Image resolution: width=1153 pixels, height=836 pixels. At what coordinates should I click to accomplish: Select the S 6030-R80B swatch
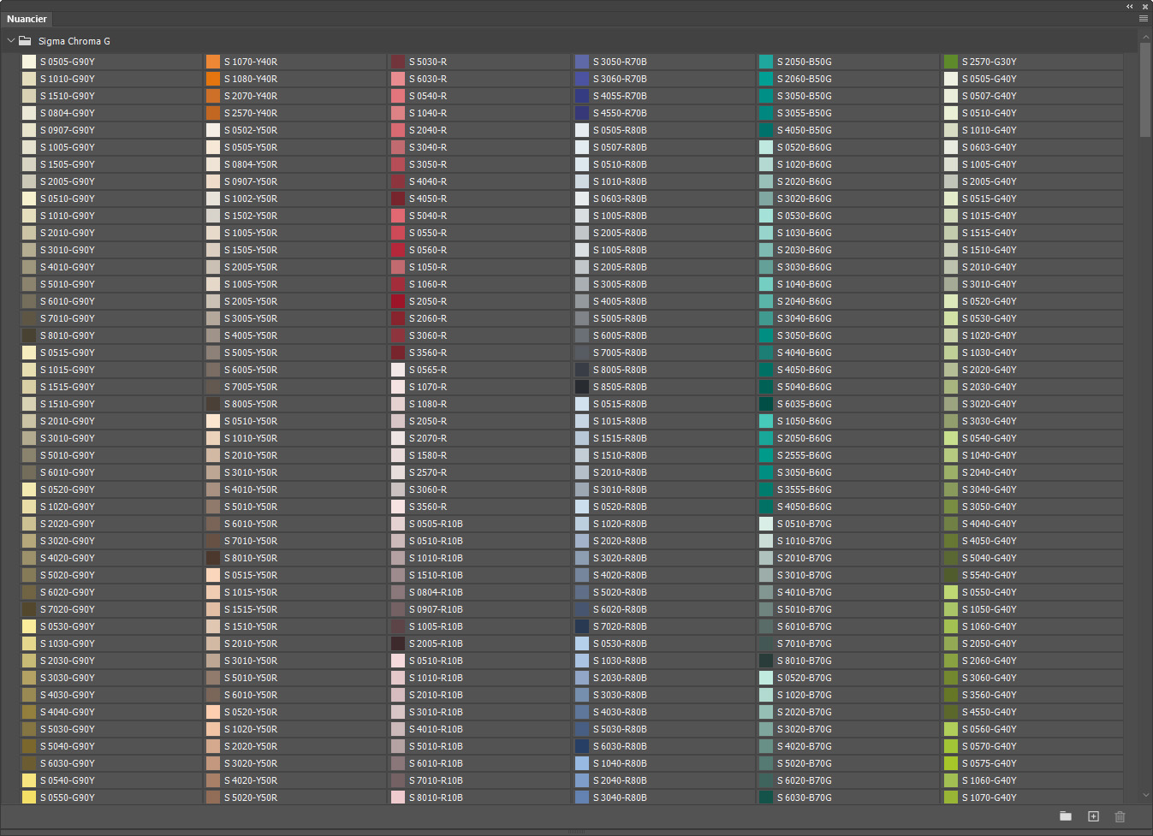582,746
